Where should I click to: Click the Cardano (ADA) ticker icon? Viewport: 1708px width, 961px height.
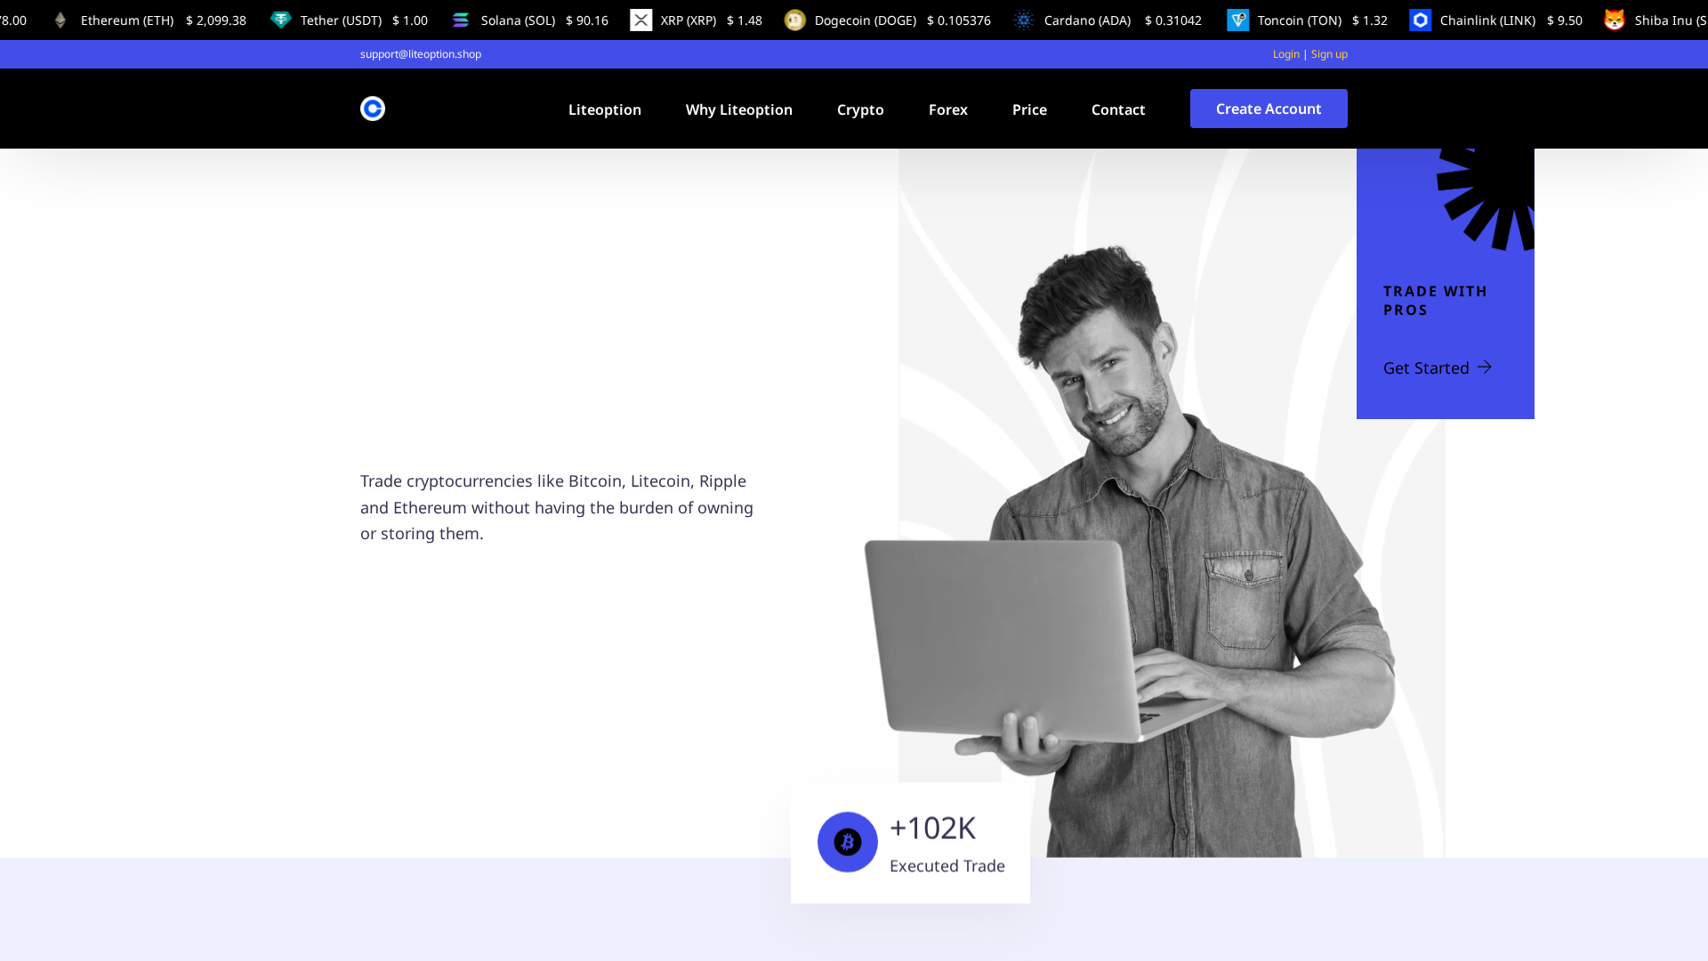[x=1025, y=19]
